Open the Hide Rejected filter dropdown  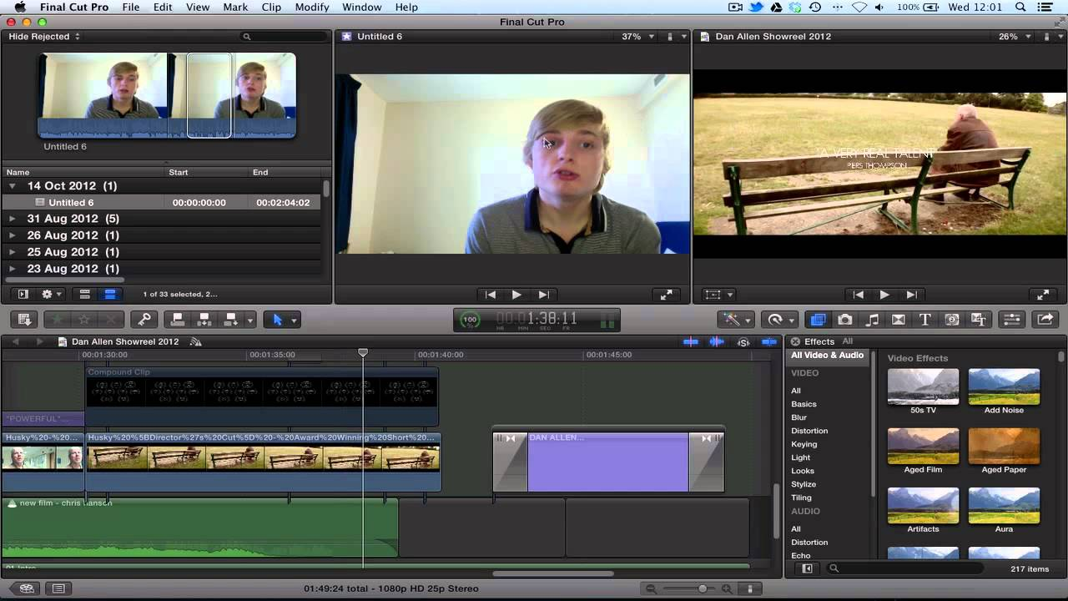[x=40, y=36]
